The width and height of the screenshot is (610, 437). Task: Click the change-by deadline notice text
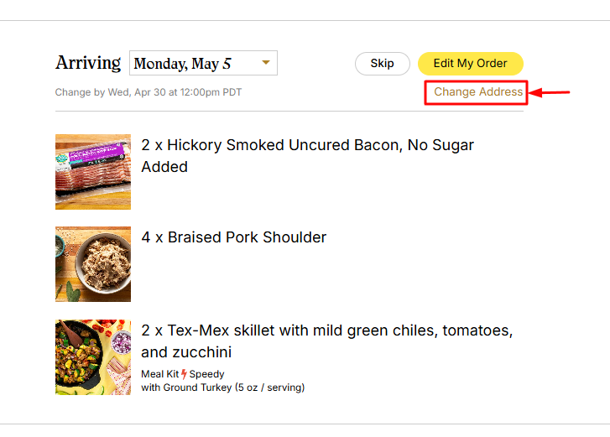click(149, 92)
